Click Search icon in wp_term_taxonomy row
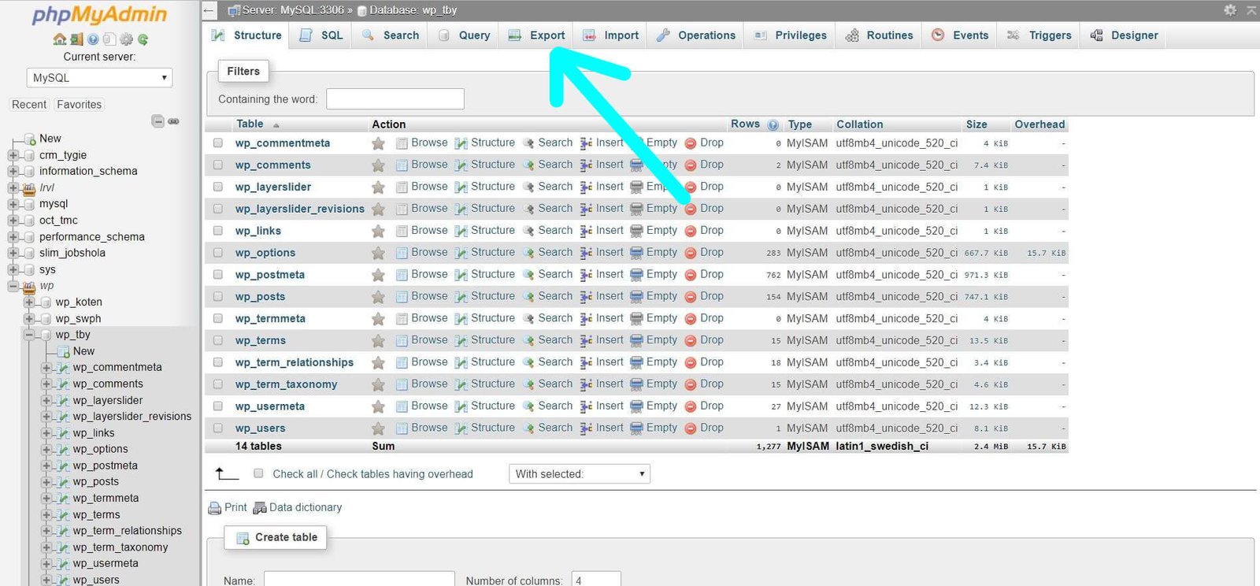 (528, 384)
